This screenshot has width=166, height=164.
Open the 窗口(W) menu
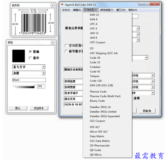click(121, 10)
